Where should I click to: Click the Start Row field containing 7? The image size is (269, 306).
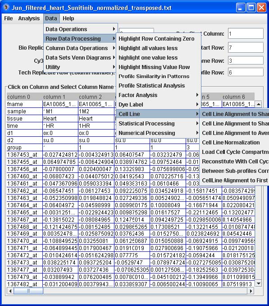(246, 48)
